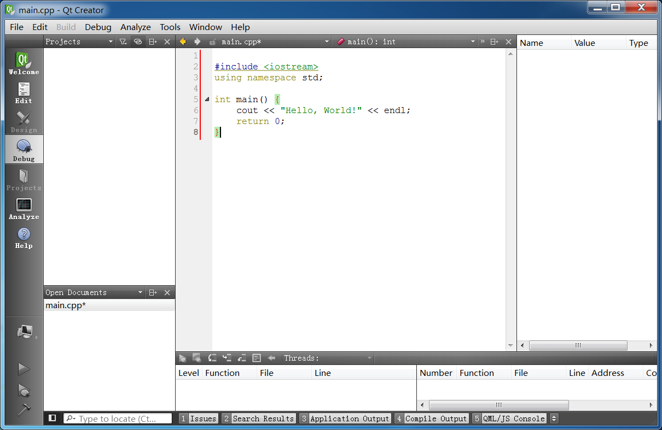662x430 pixels.
Task: Open the Analyze mode in the sidebar
Action: coord(24,208)
